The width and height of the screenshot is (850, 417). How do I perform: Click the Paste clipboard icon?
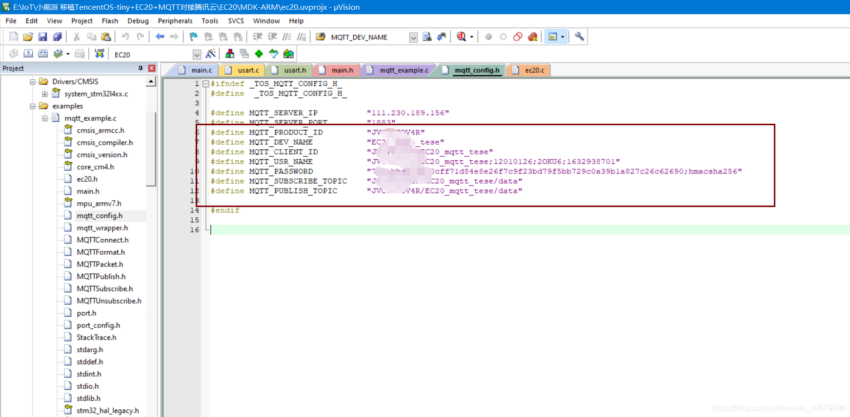[106, 37]
